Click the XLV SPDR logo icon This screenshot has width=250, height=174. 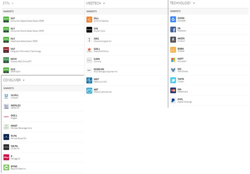[6, 40]
